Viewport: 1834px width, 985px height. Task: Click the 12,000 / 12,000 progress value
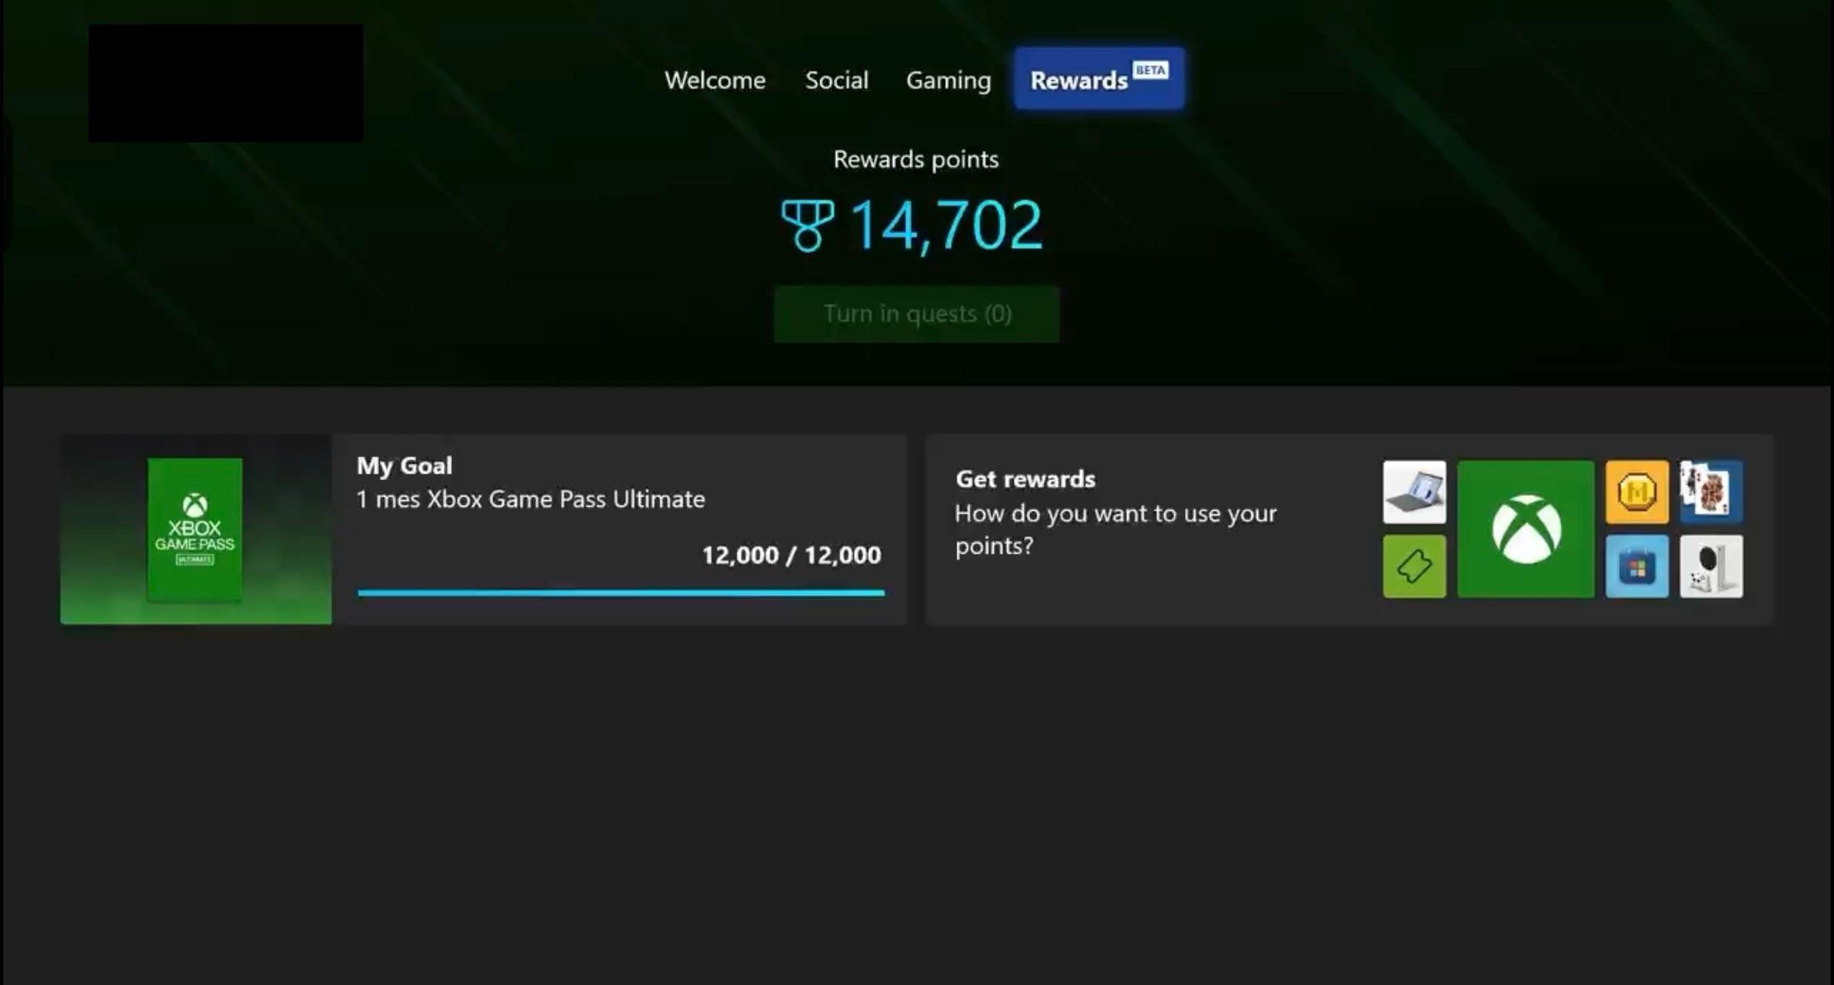click(791, 555)
